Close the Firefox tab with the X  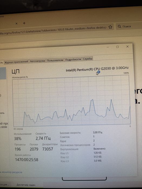[x=16, y=23]
